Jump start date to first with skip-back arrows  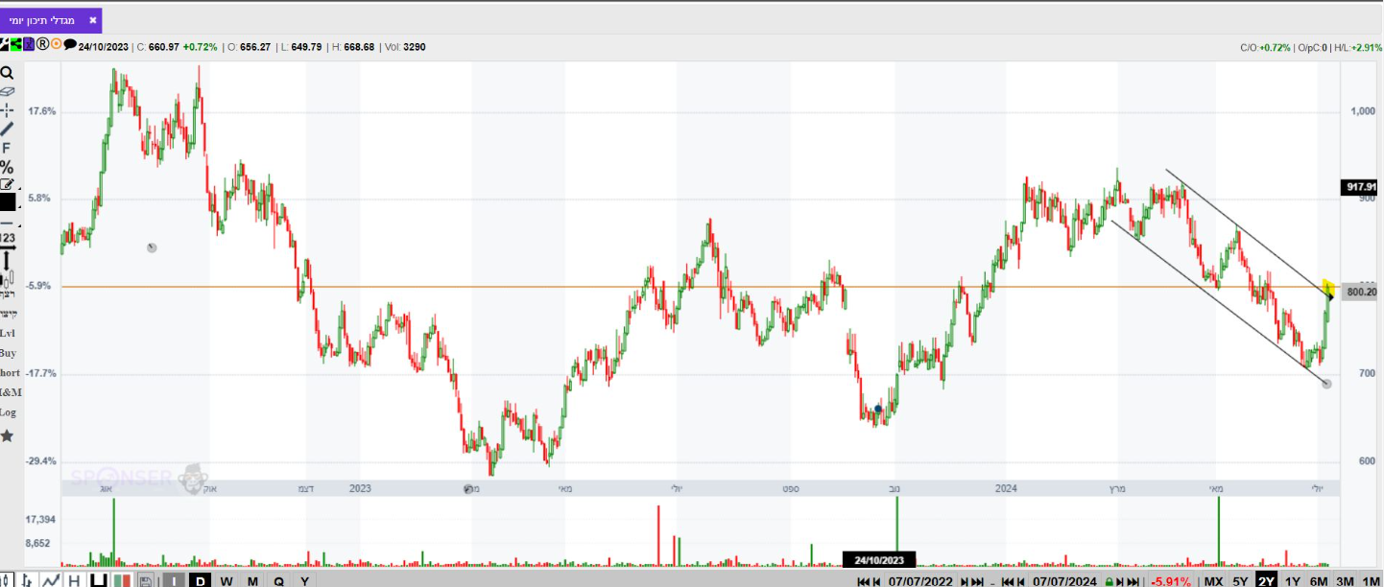[x=863, y=581]
